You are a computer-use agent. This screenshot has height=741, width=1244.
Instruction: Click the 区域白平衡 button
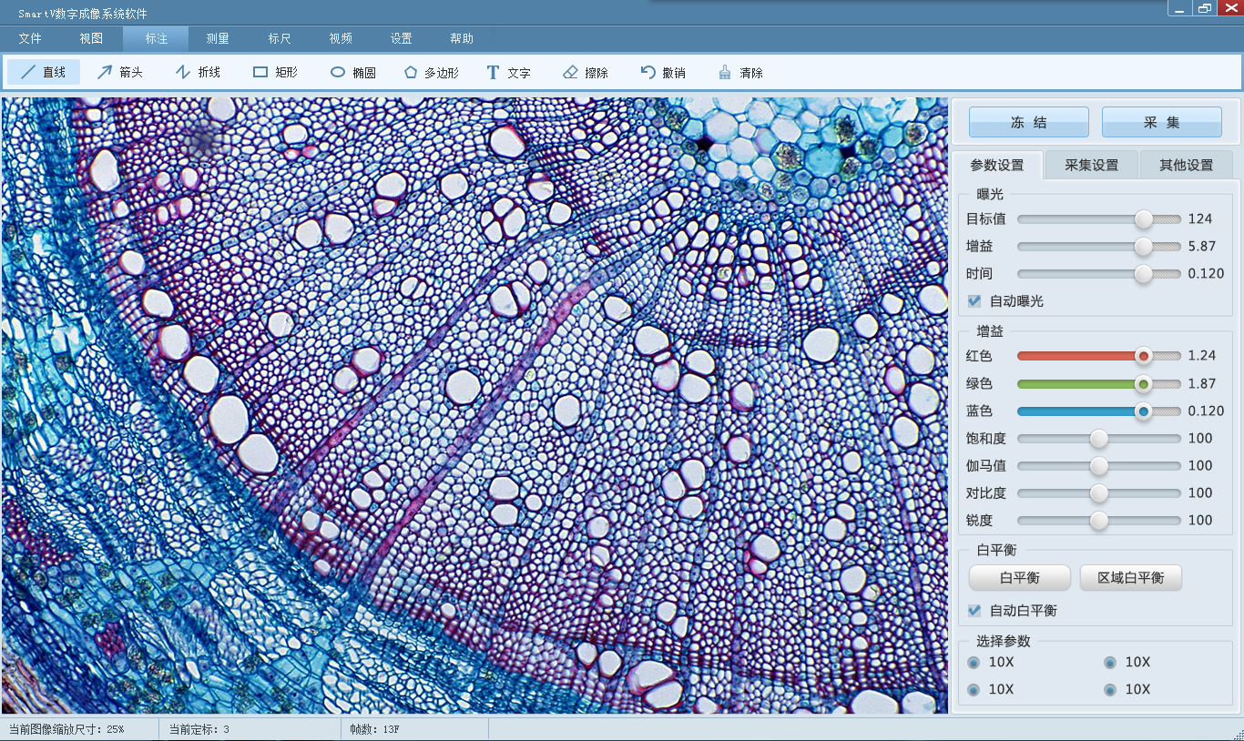click(x=1130, y=578)
